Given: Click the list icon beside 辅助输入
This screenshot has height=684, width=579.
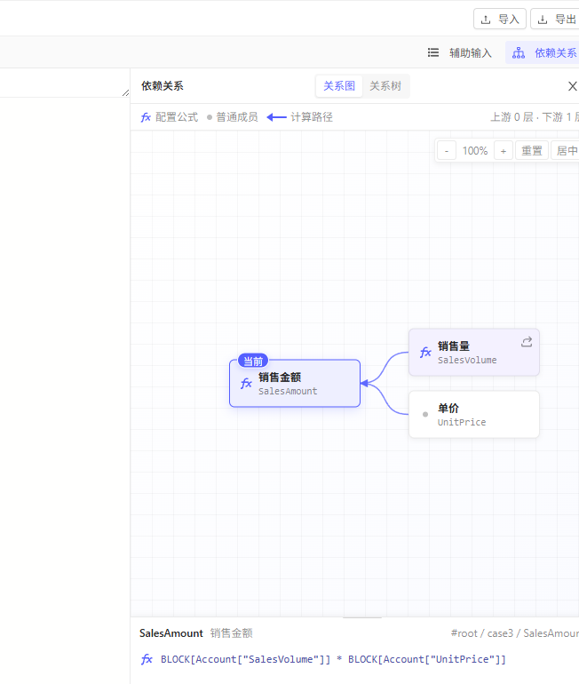Looking at the screenshot, I should pyautogui.click(x=433, y=52).
